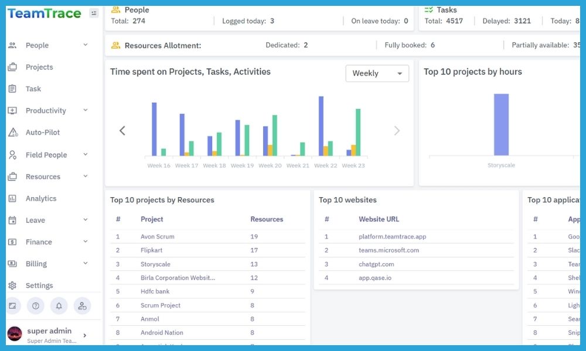This screenshot has width=586, height=351.
Task: Click Fully booked: 6 statistic
Action: 410,45
